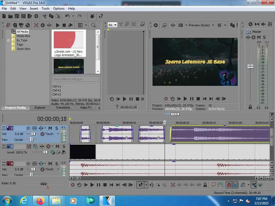
Task: Click the Dim output speaker icon
Action: (263, 24)
